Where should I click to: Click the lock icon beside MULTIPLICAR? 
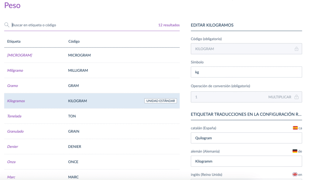(x=296, y=97)
